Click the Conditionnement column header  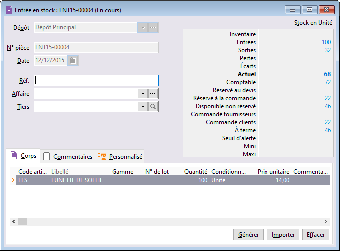229,172
